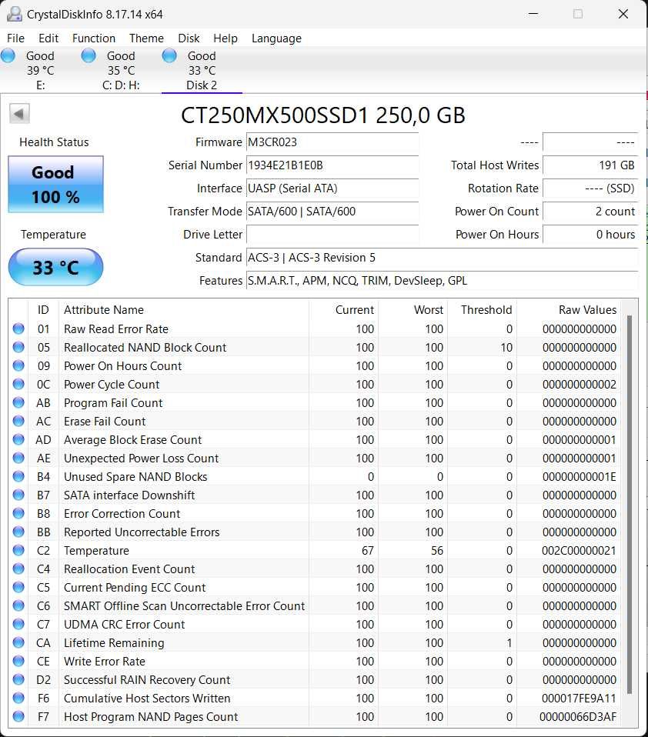Click the CrystalDiskInfo app icon in title bar

point(14,14)
